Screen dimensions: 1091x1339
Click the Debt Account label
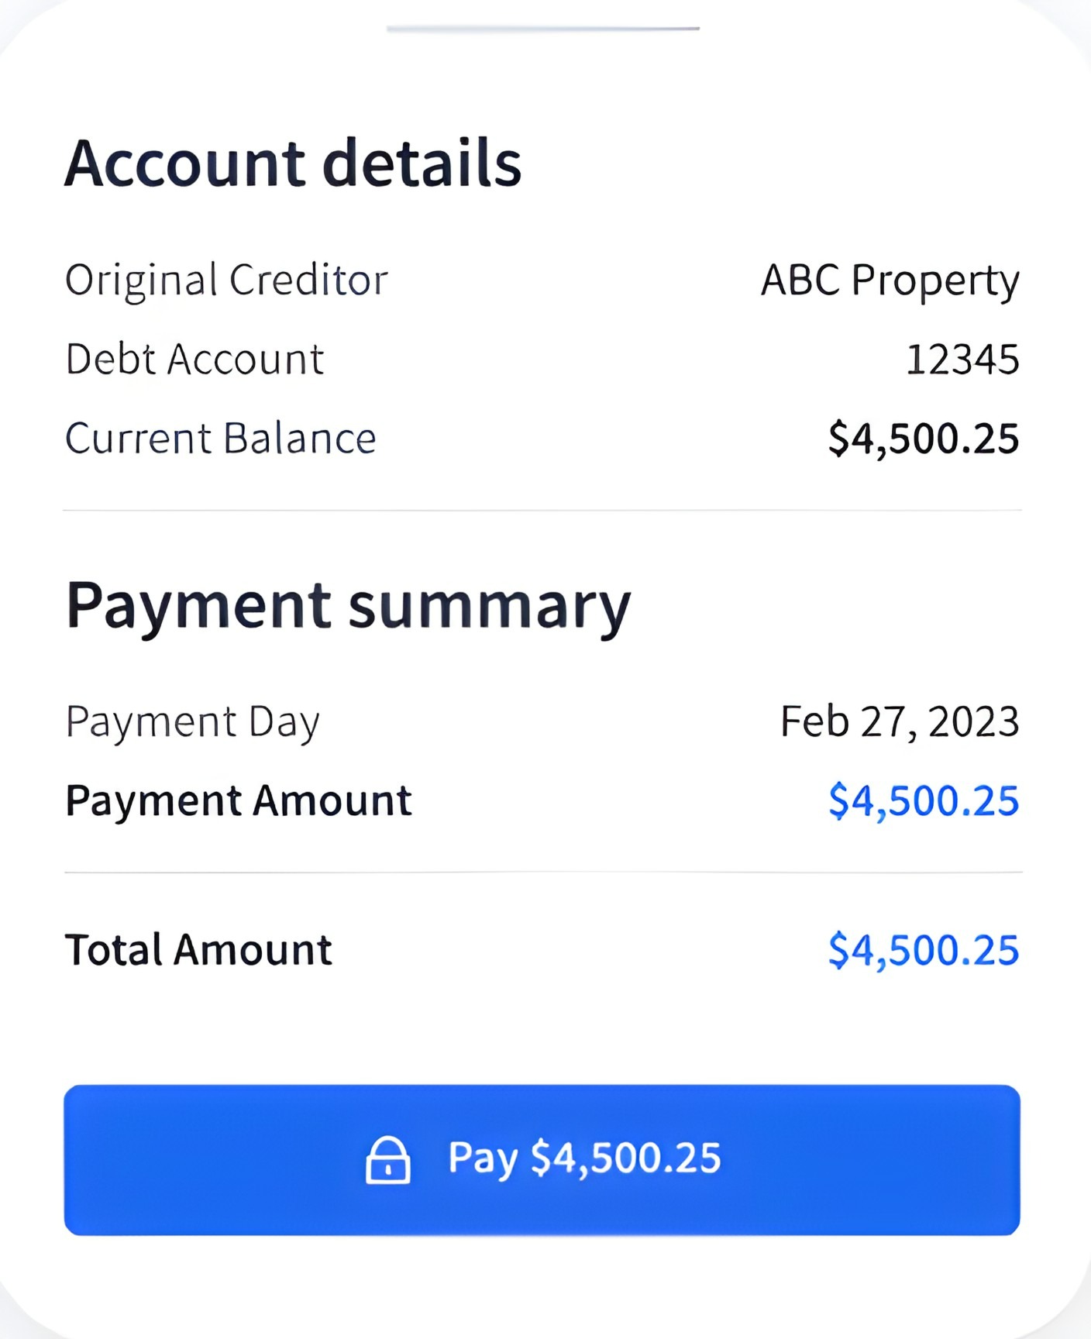194,360
